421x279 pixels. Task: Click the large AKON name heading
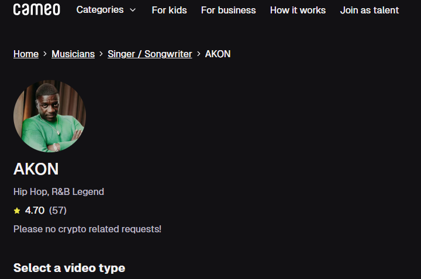point(36,169)
